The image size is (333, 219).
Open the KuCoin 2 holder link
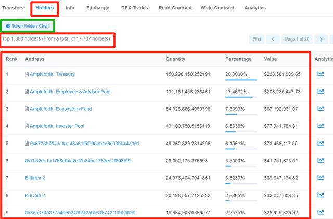pos(35,195)
